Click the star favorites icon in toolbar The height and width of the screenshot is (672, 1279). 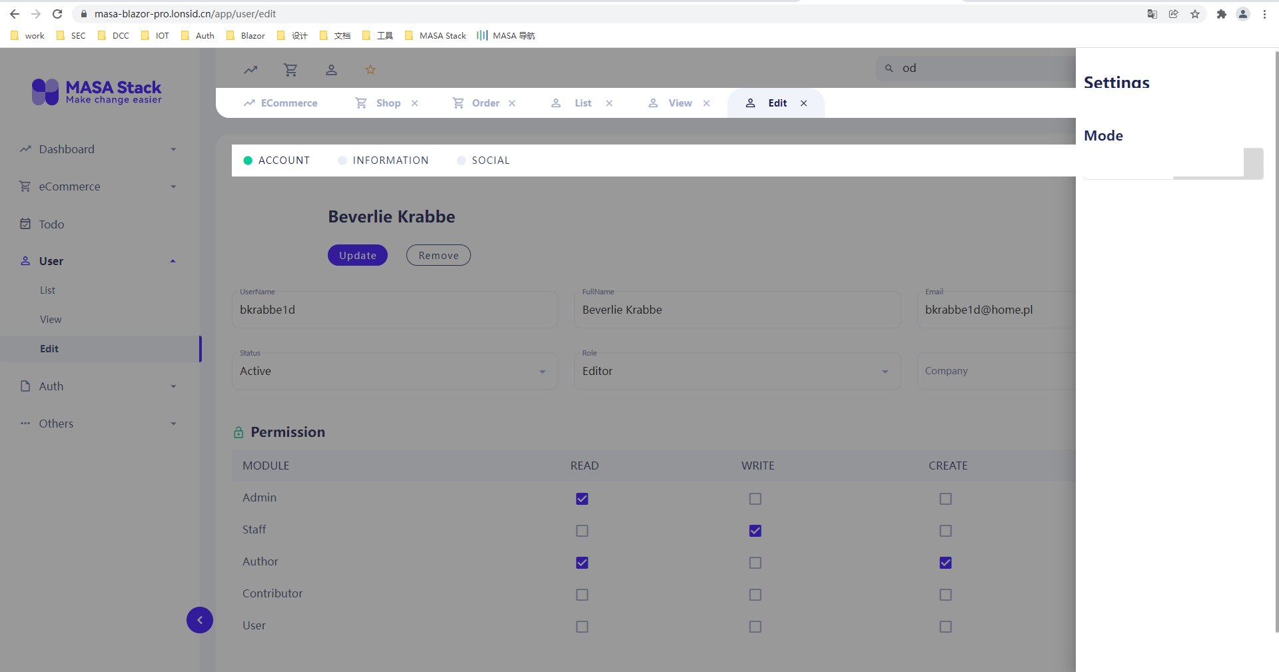click(370, 69)
